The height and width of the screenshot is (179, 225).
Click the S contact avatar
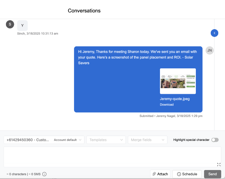click(x=10, y=24)
